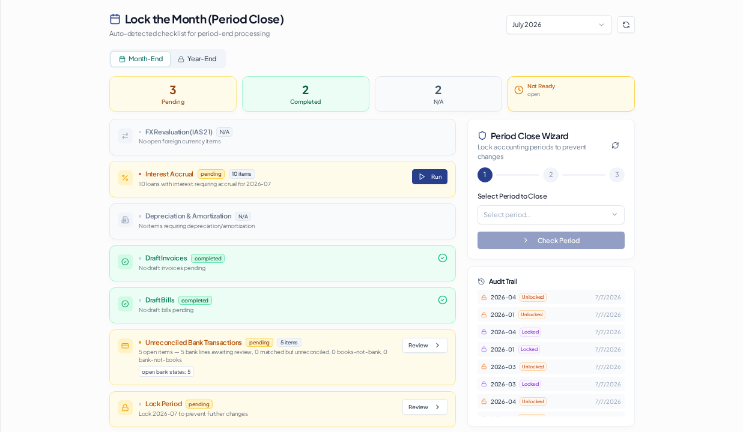Open the Select period dropdown

(551, 215)
